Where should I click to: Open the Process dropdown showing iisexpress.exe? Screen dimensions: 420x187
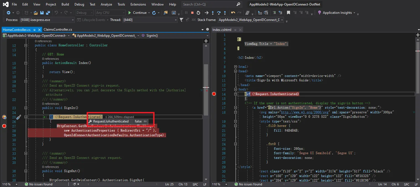tap(73, 20)
